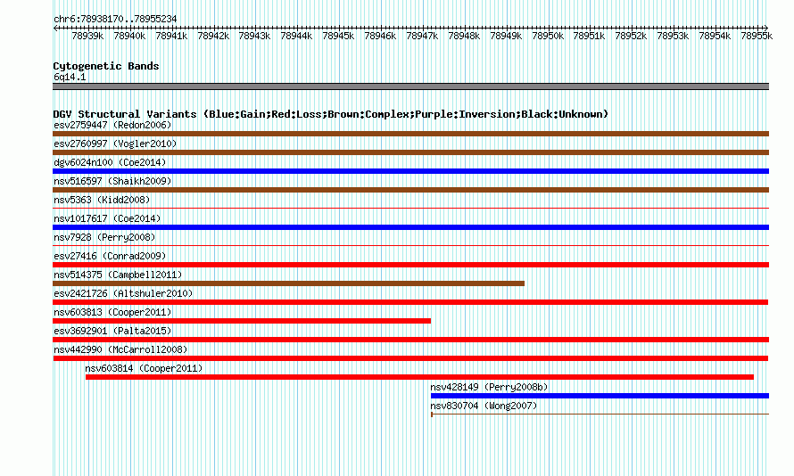Open variant dgv6024n100 (Coe2014) label
The width and height of the screenshot is (794, 476).
110,162
